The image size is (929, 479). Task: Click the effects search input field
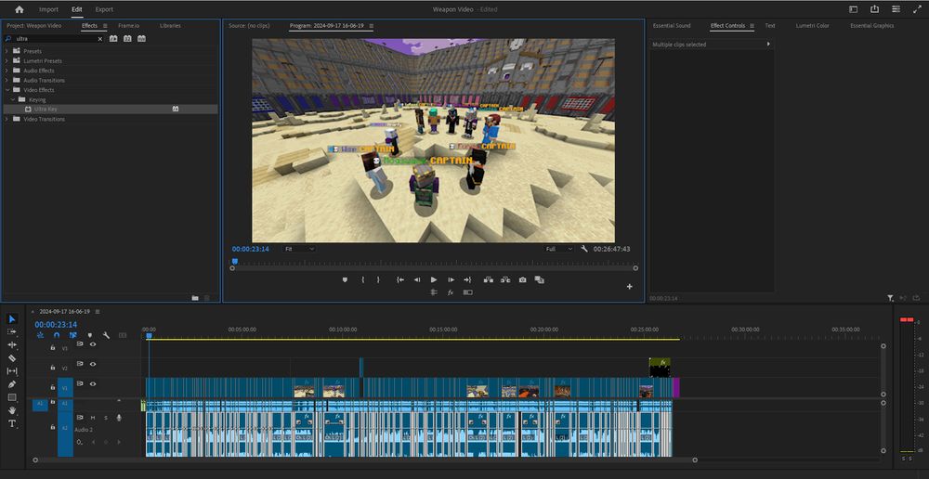pos(53,38)
